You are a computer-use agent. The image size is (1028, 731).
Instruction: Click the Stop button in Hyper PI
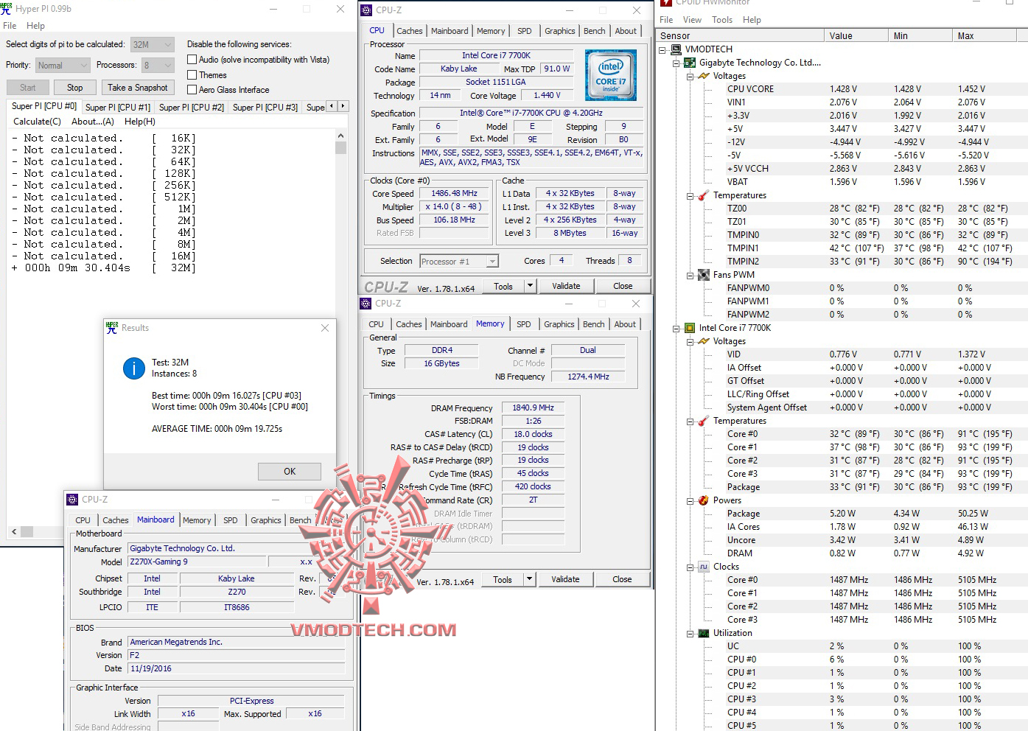(75, 88)
